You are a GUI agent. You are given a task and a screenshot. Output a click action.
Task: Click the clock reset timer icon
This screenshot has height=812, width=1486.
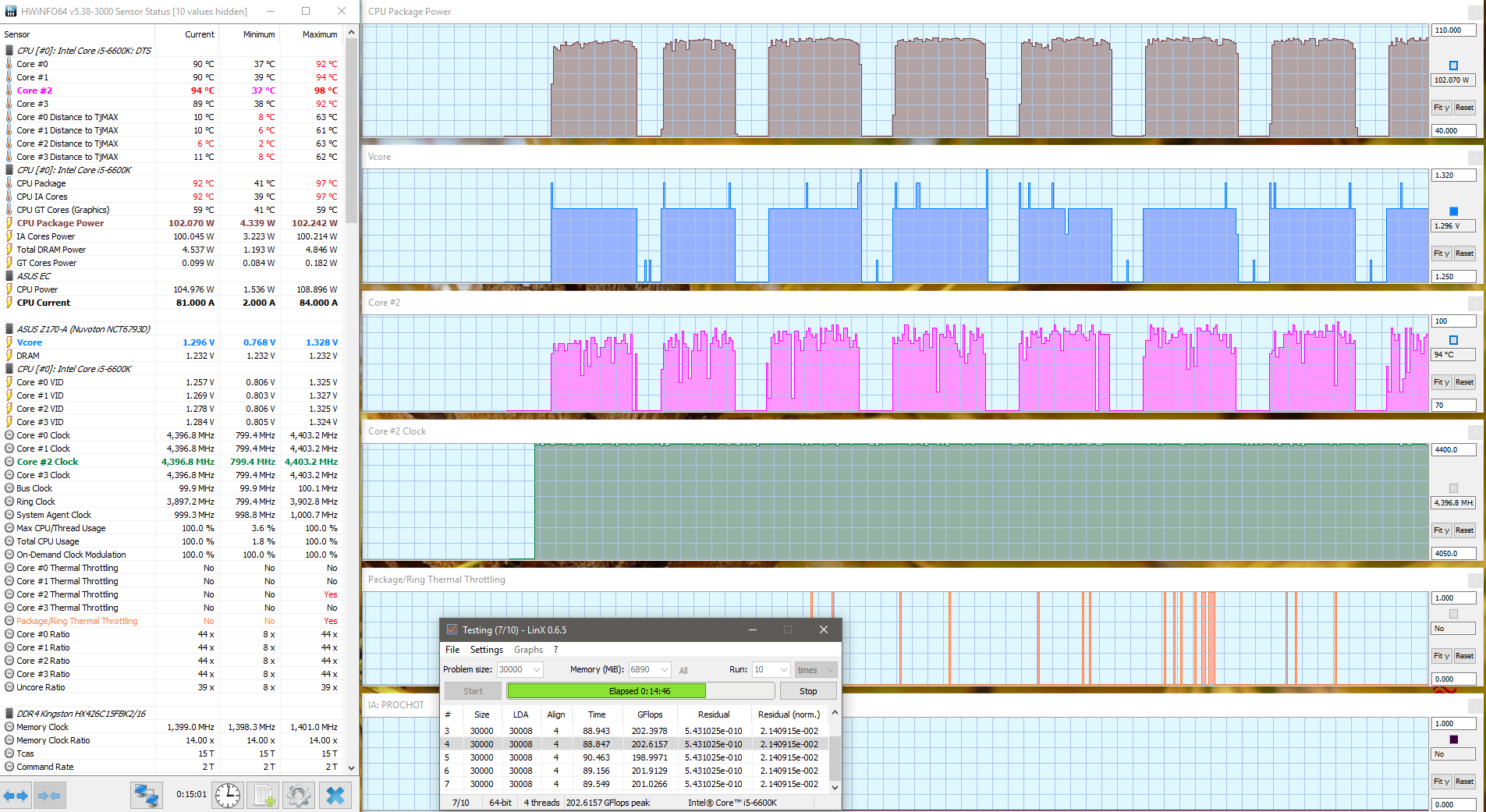pos(228,796)
